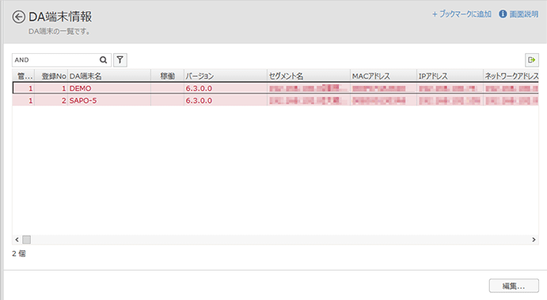Click registration No 2 cell
Screen dimensions: 547x300
(x=51, y=101)
